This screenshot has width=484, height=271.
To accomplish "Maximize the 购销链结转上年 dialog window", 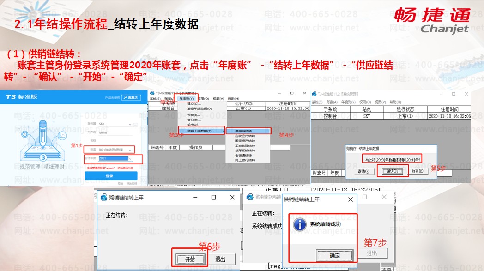I will (213, 197).
